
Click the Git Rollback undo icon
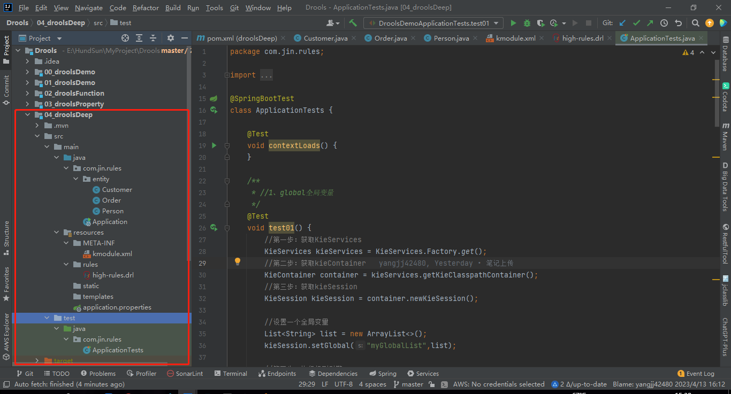click(x=678, y=23)
